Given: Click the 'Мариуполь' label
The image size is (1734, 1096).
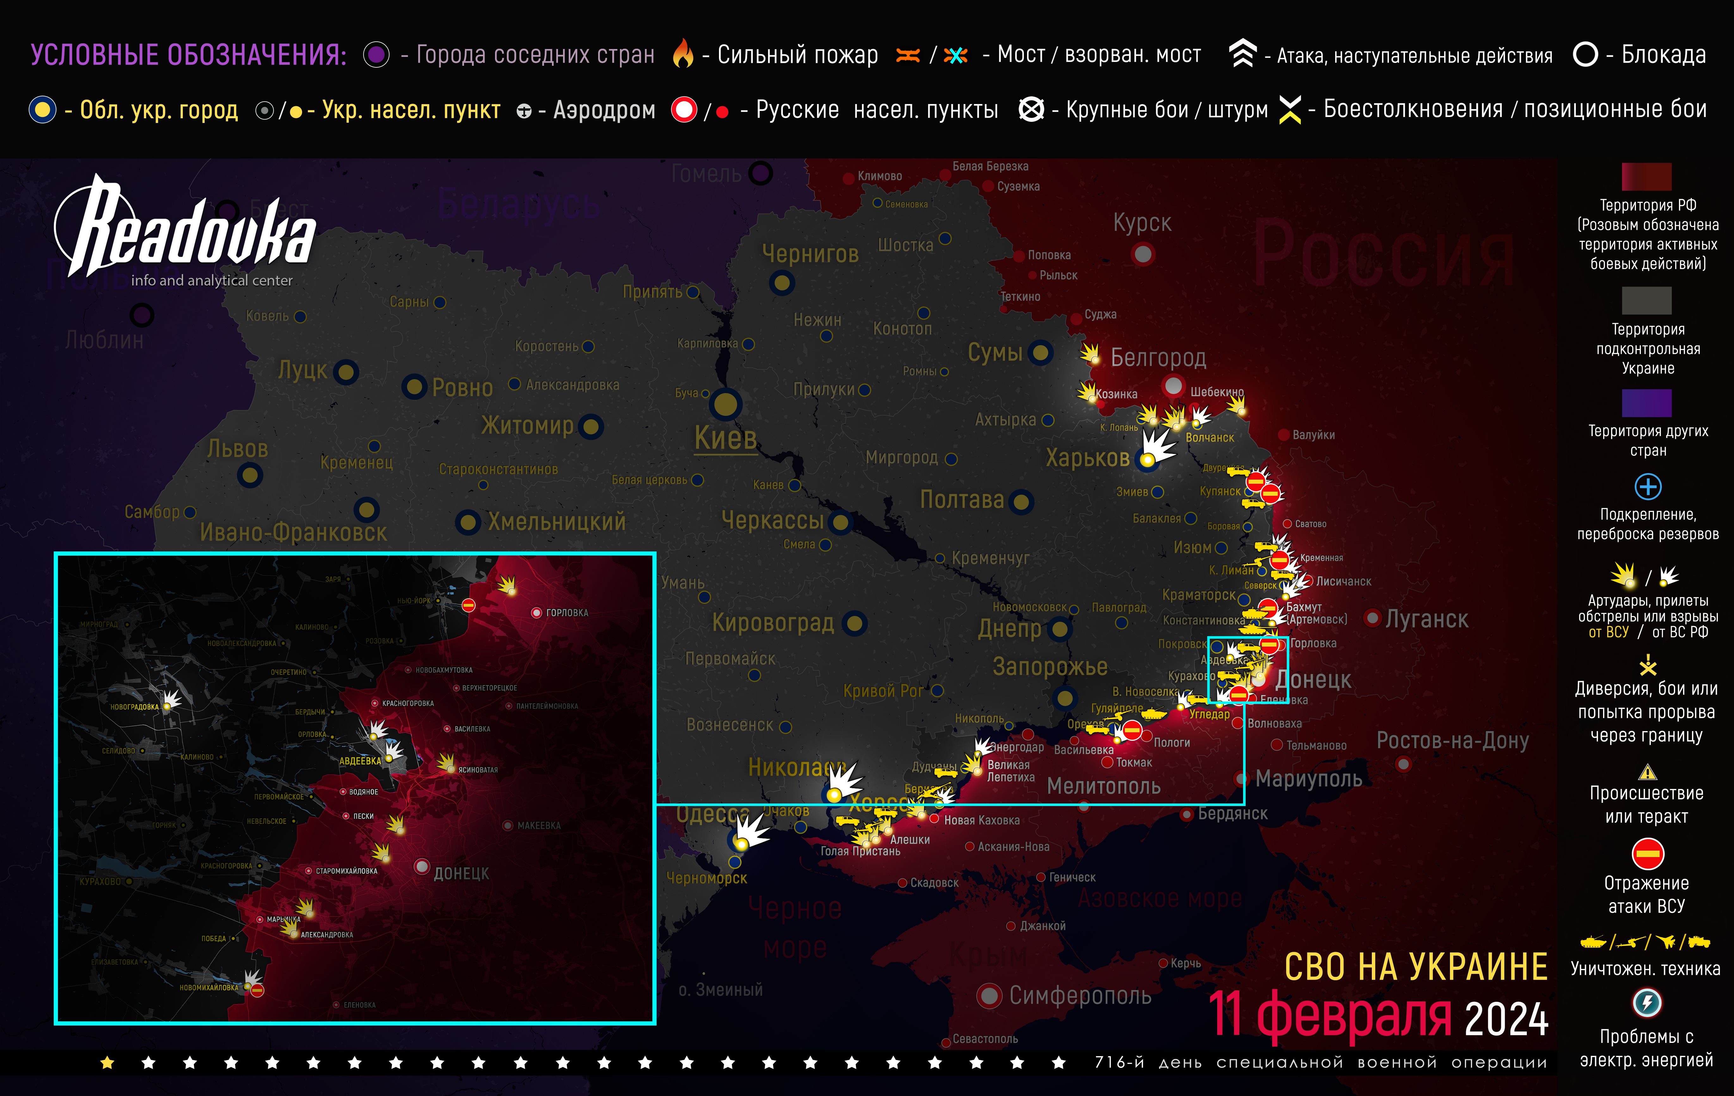Looking at the screenshot, I should coord(1309,779).
